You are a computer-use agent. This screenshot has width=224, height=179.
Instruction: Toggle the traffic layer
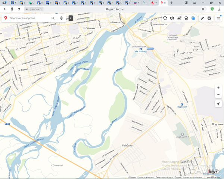(165, 18)
